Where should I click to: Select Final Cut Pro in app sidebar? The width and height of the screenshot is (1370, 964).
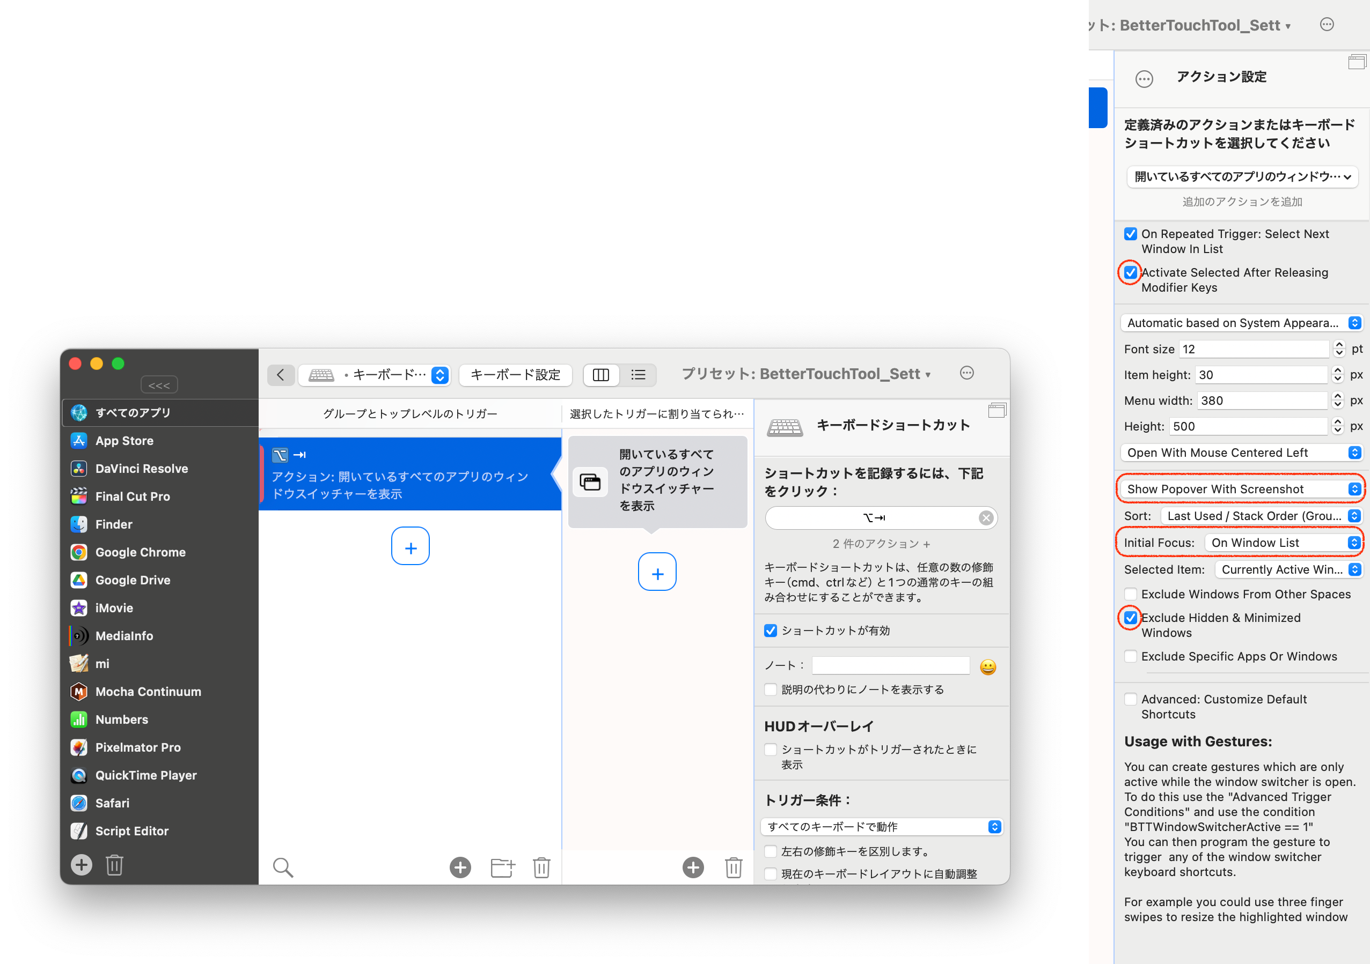[x=133, y=496]
